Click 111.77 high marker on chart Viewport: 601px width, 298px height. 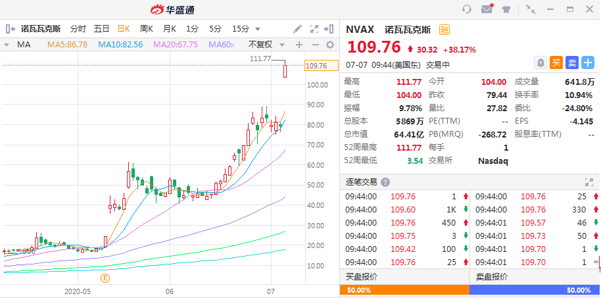[x=260, y=59]
